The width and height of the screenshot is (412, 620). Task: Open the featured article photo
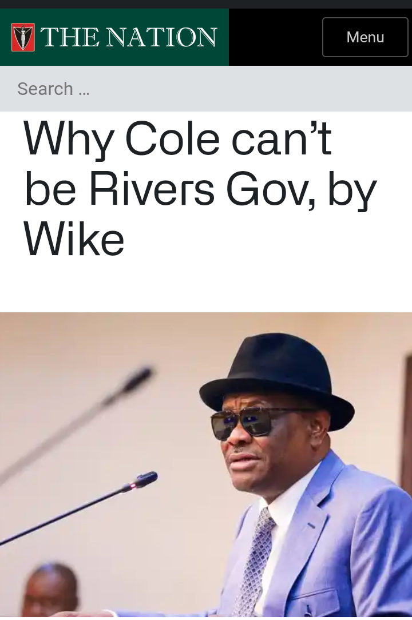[x=206, y=464]
